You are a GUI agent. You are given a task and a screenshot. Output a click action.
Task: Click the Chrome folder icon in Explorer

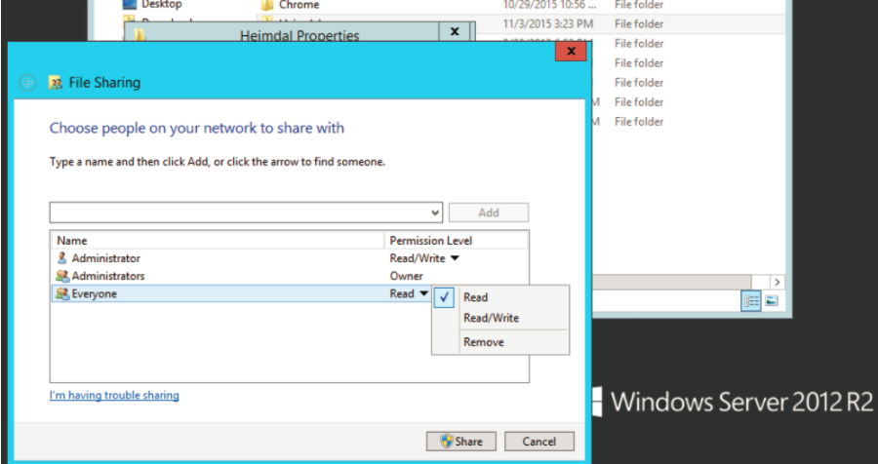pyautogui.click(x=267, y=5)
